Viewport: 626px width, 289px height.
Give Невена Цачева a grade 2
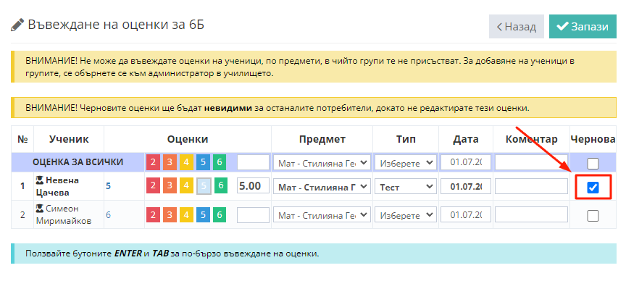pos(153,186)
